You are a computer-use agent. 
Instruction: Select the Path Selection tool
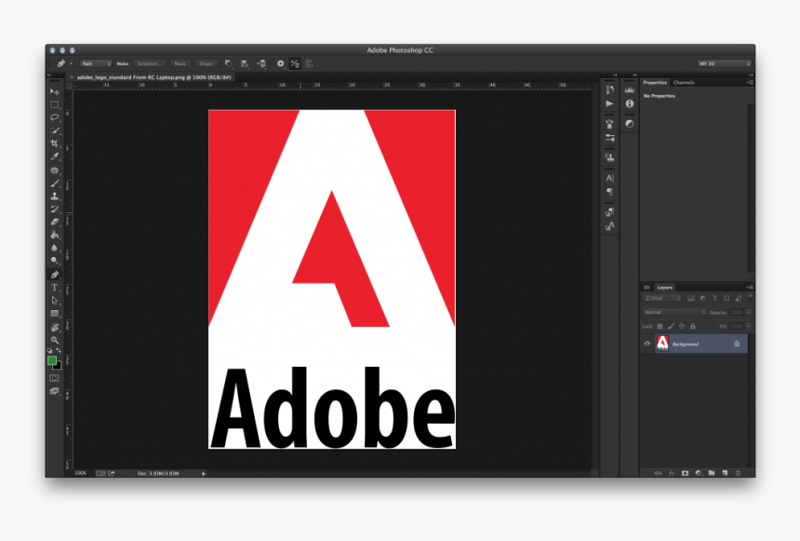pos(55,301)
